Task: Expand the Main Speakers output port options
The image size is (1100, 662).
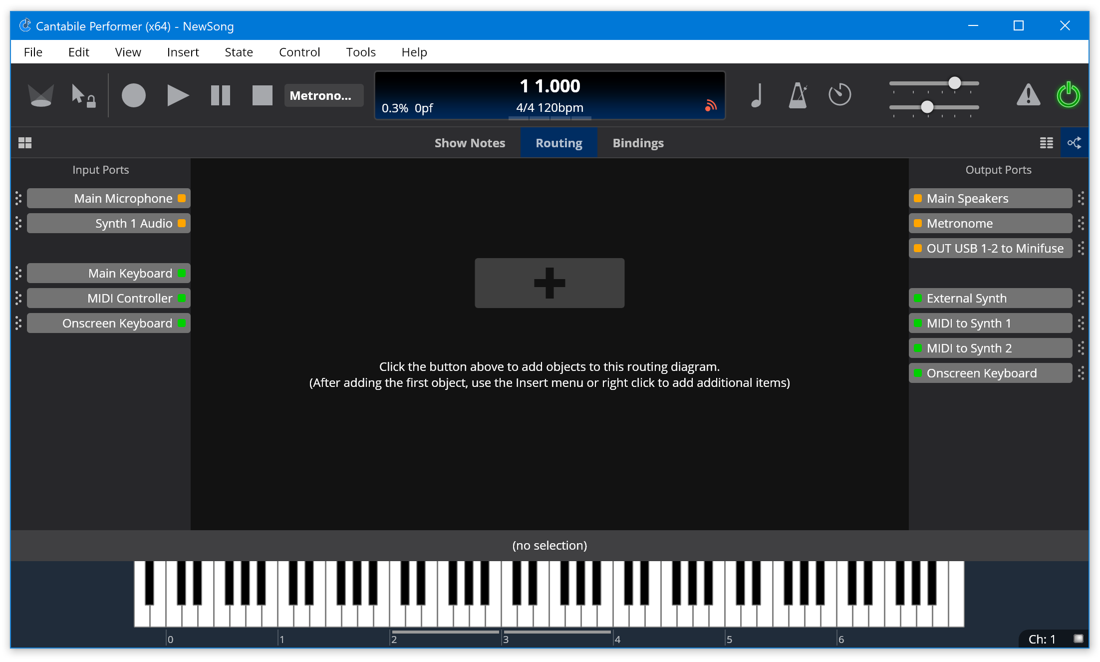Action: pyautogui.click(x=1083, y=198)
